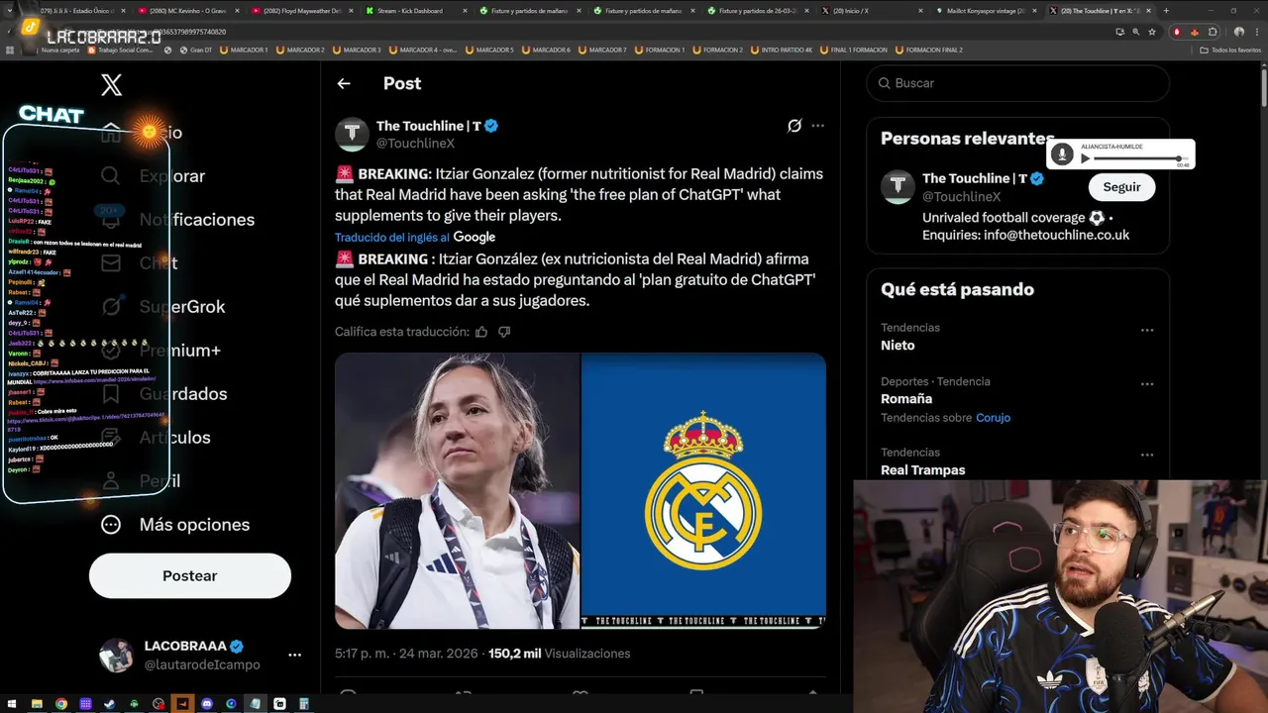Open Steam from taskbar
The width and height of the screenshot is (1268, 713).
(110, 704)
